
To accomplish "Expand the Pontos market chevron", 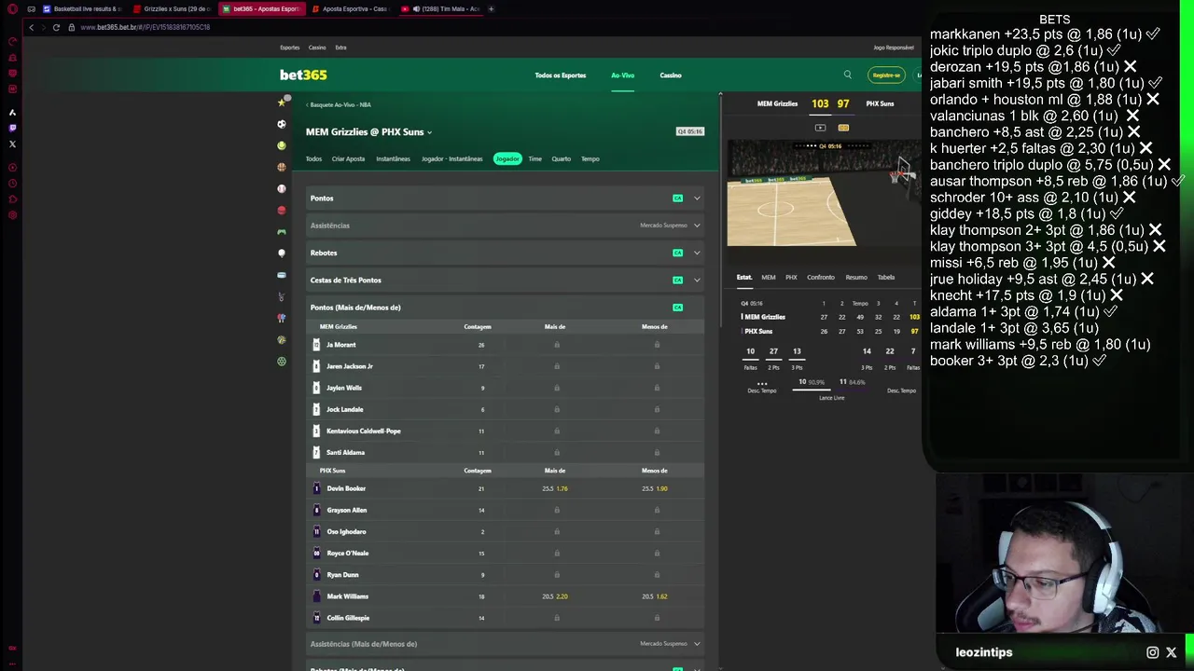I will click(x=697, y=198).
